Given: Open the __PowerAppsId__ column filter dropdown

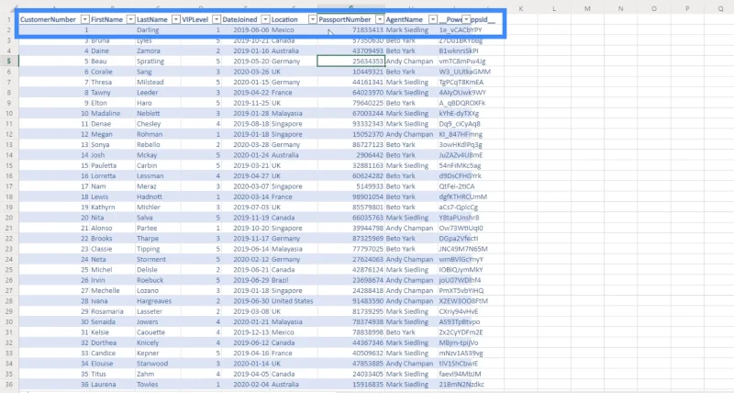Looking at the screenshot, I should pos(466,19).
